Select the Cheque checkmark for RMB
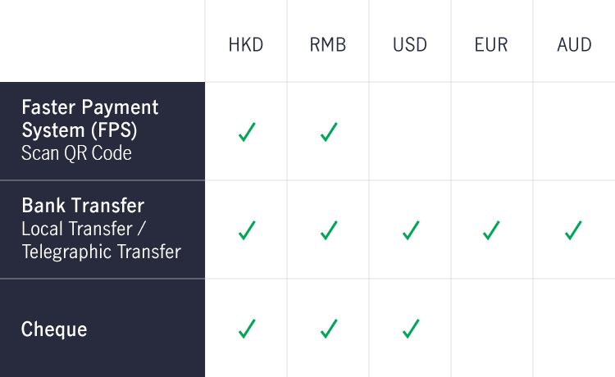 [x=329, y=329]
